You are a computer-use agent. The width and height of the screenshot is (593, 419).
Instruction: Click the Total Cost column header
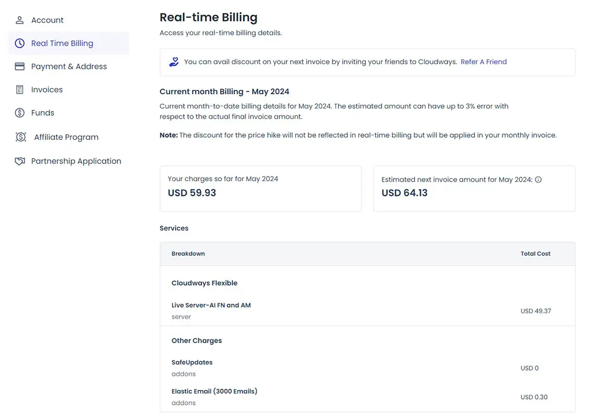point(535,253)
